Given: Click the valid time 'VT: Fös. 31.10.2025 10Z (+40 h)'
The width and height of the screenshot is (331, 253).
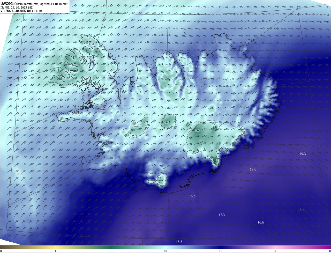Looking at the screenshot, I should pos(21,11).
